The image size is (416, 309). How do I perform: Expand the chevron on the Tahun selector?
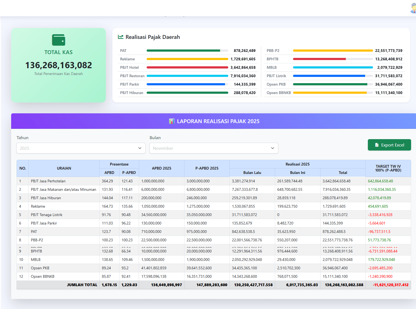click(140, 148)
